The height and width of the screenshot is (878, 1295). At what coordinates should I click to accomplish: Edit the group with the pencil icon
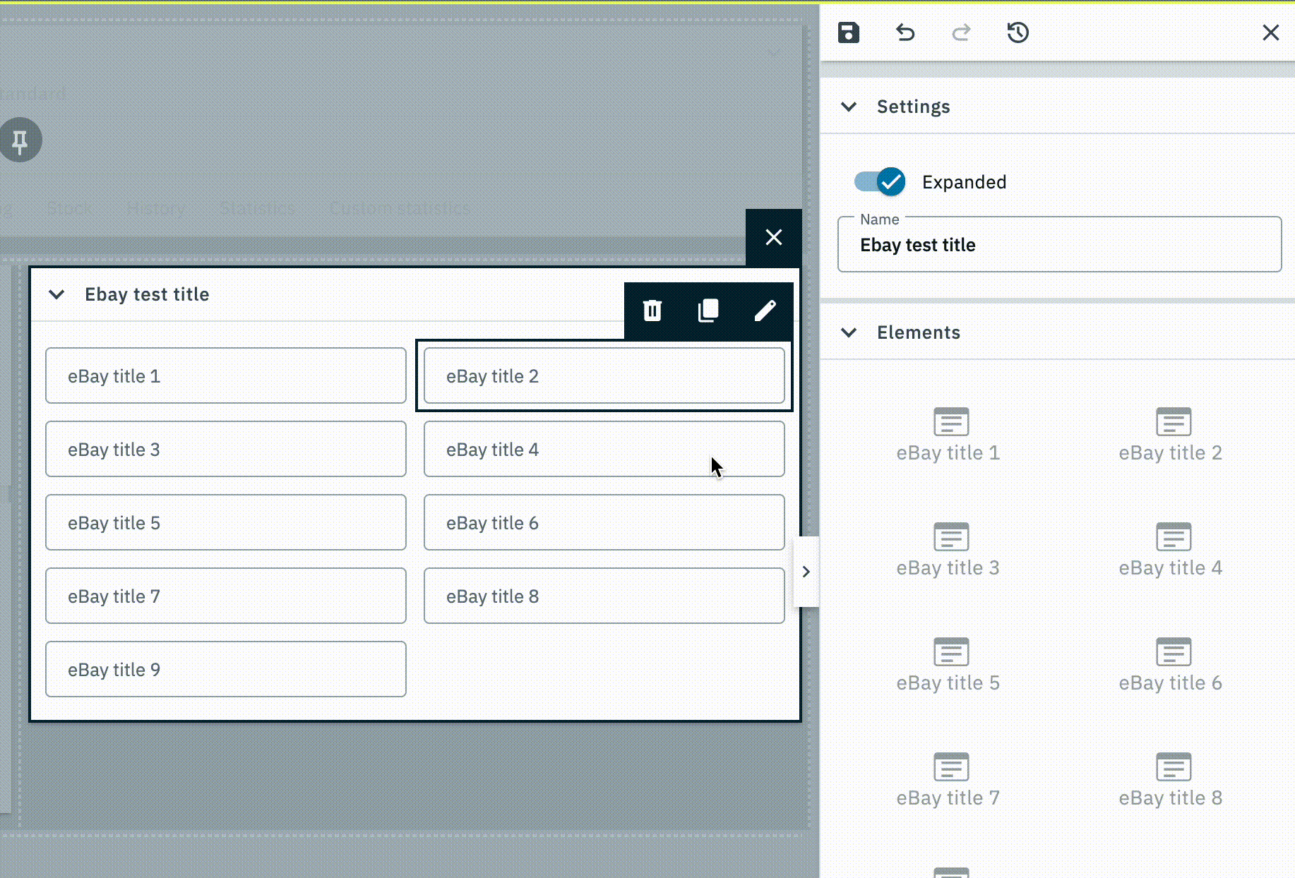click(765, 311)
